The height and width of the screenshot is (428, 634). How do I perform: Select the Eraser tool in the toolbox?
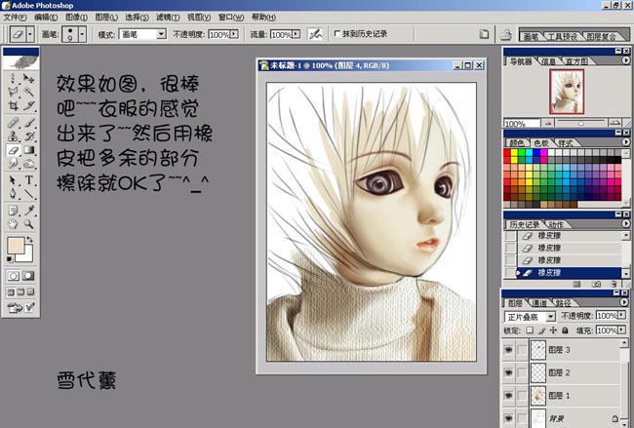pos(13,151)
